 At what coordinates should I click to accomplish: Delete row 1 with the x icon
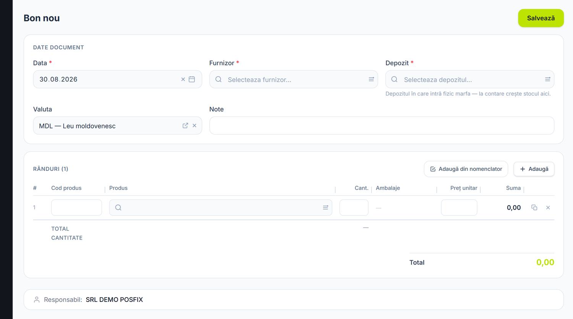(548, 207)
